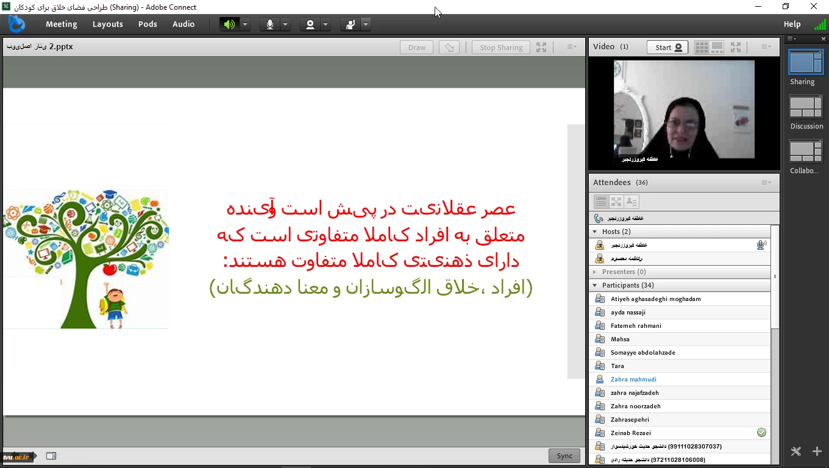The width and height of the screenshot is (829, 468).
Task: Toggle the slide sidebar icon at bottom left
Action: (x=51, y=456)
